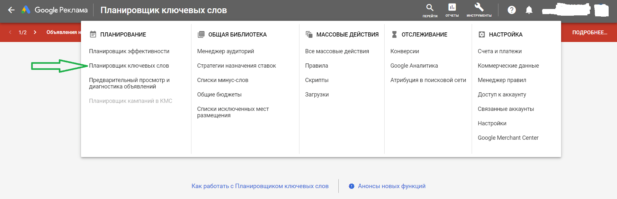
Task: Click the Инструменты wrench icon
Action: pyautogui.click(x=479, y=7)
